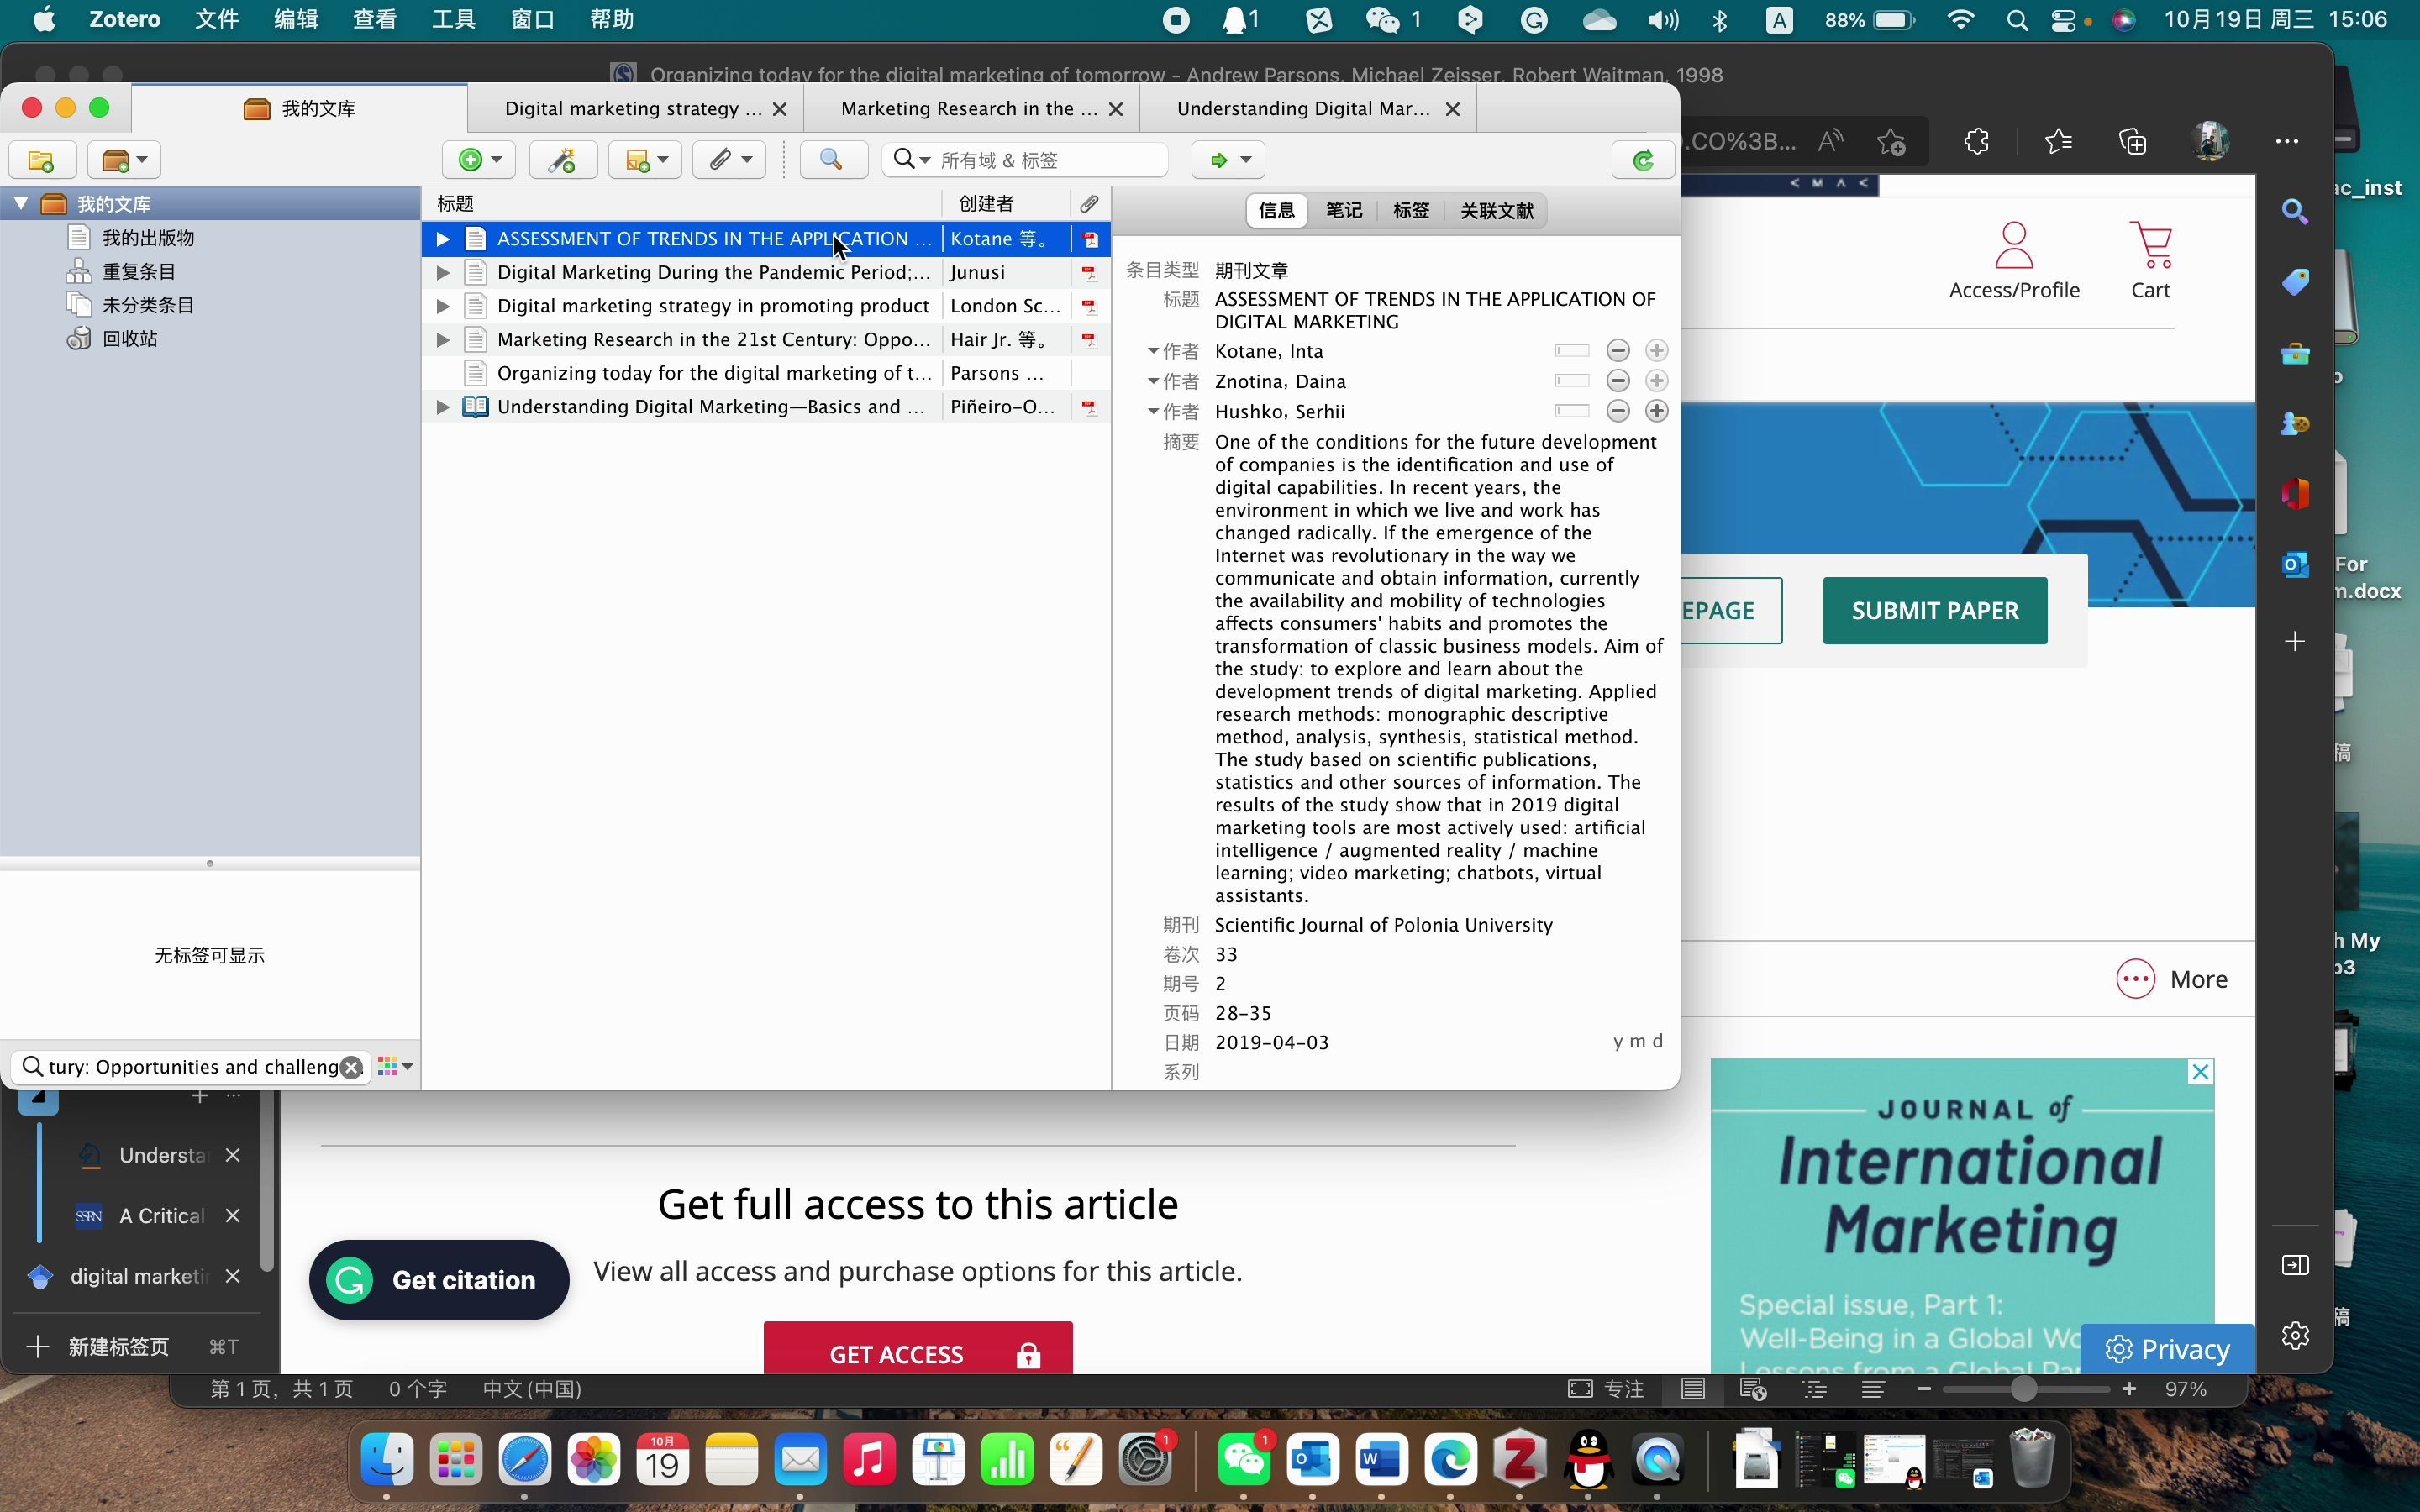Expand the Marketing Research in the 21st Century item
Viewport: 2420px width, 1512px height.
(x=442, y=340)
